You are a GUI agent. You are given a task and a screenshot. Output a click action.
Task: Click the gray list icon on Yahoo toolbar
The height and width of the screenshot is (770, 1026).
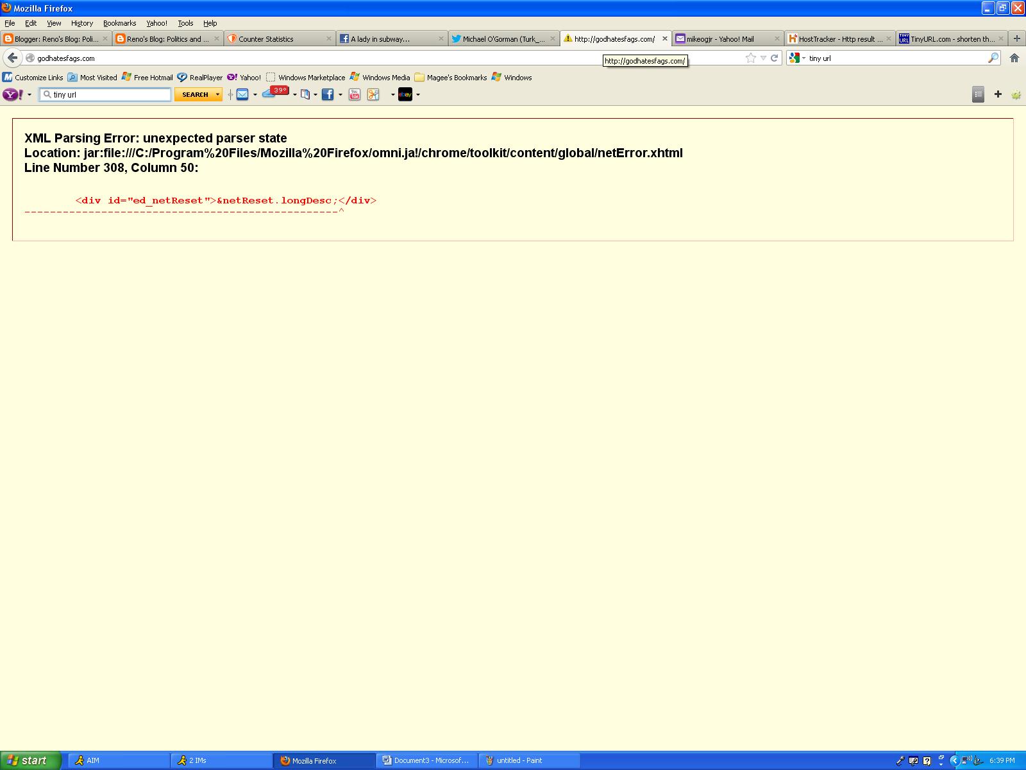978,94
